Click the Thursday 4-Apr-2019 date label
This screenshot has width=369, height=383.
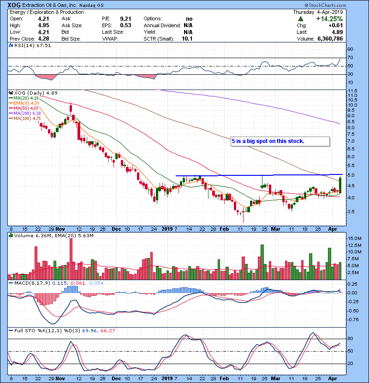pyautogui.click(x=318, y=12)
